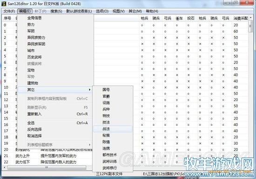Select 国号 in the submenu
Image resolution: width=256 pixels, height=179 pixels.
tap(113, 89)
